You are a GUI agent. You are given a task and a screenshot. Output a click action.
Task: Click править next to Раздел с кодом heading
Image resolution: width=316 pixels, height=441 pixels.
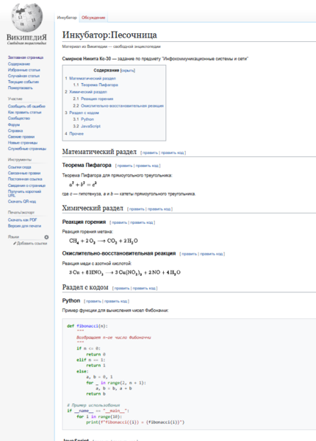point(122,289)
